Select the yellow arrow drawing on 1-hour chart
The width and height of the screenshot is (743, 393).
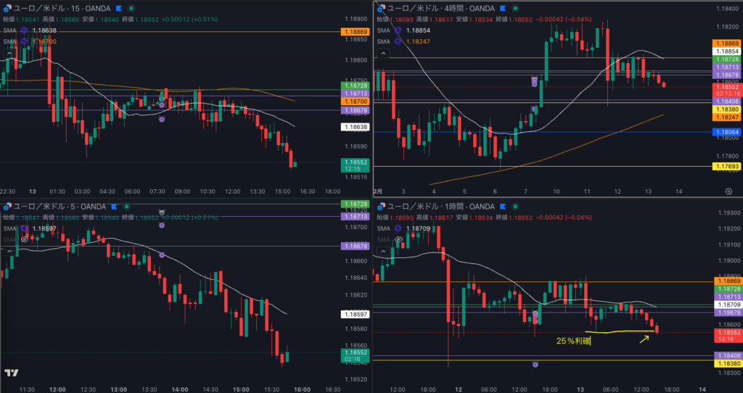(644, 338)
